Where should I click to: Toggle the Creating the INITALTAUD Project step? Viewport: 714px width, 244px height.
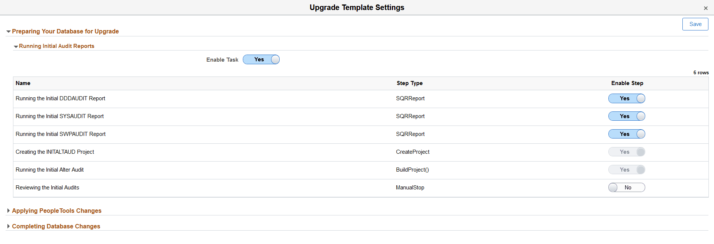click(627, 152)
